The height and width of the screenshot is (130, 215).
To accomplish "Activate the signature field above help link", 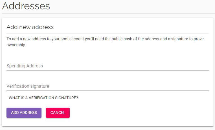I will [107, 86].
